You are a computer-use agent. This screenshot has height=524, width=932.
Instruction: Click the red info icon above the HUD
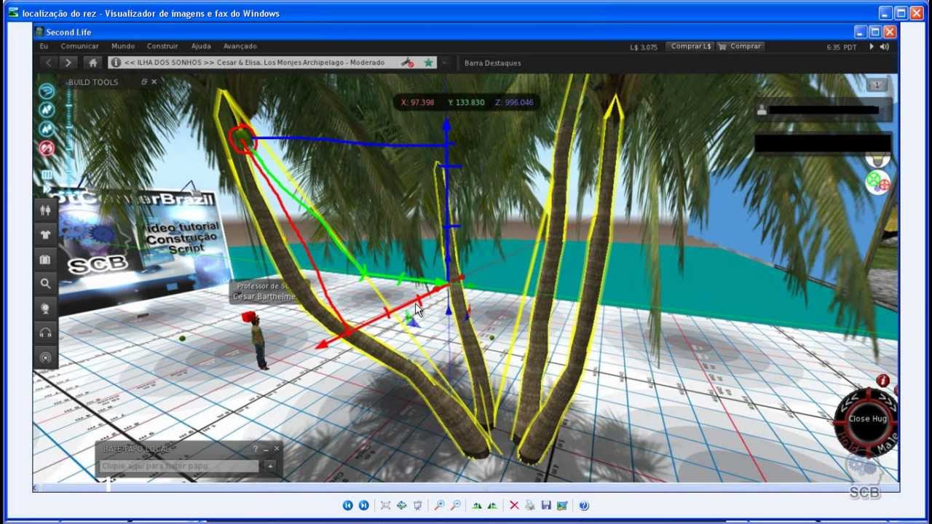(883, 381)
